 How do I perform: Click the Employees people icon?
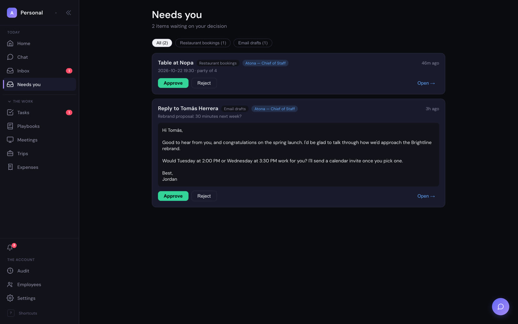10,284
